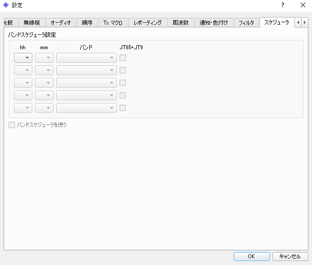
Task: Switch to the オーディオ tab
Action: pyautogui.click(x=60, y=23)
